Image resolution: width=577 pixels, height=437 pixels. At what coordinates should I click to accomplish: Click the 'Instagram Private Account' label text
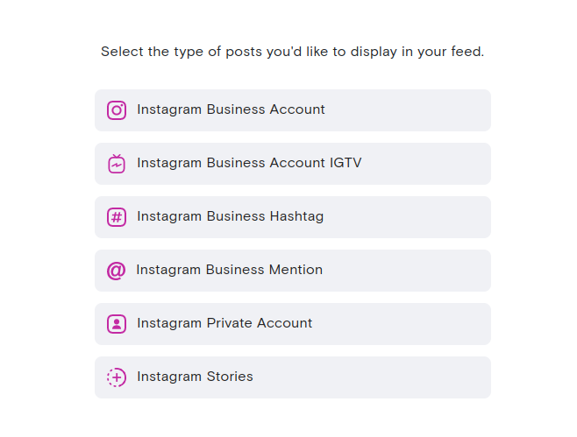click(224, 323)
